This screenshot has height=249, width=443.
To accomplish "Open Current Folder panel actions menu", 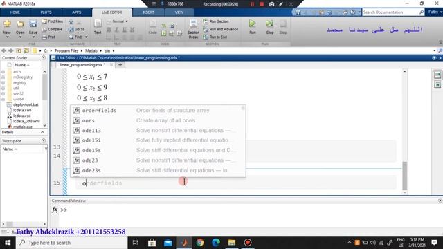I will pos(44,58).
